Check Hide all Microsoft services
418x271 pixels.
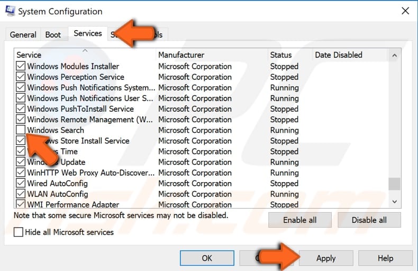click(x=19, y=232)
